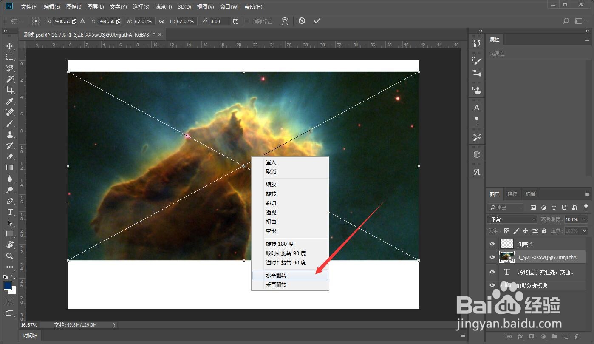Image resolution: width=594 pixels, height=344 pixels.
Task: Open the workspace switcher dropdown
Action: point(579,21)
